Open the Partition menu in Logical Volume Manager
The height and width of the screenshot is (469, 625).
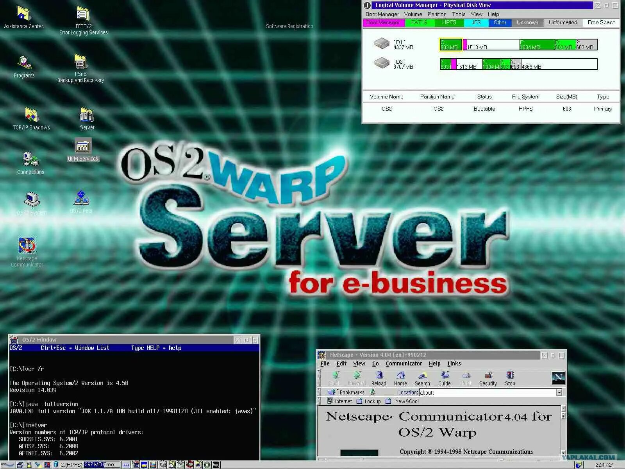pos(437,14)
